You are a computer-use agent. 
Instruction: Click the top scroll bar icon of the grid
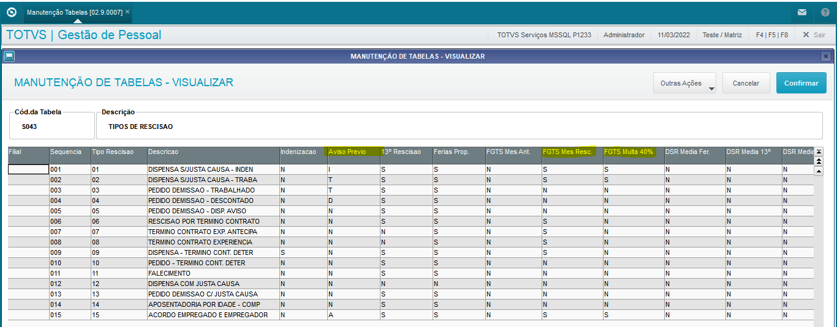point(819,151)
